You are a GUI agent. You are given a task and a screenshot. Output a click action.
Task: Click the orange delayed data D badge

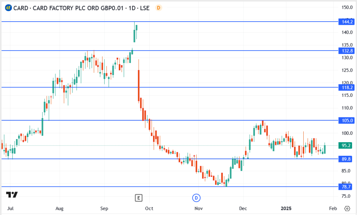point(159,8)
